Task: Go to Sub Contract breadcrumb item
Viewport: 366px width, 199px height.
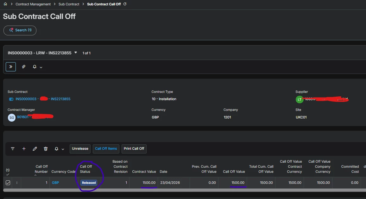Action: [x=69, y=4]
